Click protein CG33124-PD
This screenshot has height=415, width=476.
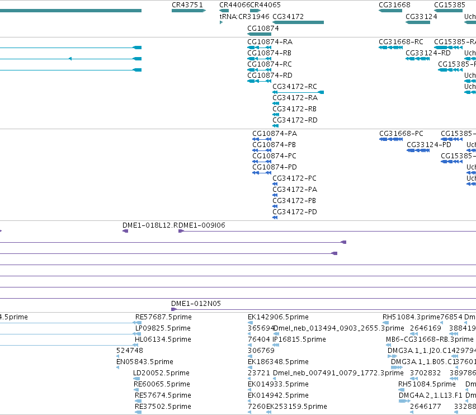click(429, 145)
